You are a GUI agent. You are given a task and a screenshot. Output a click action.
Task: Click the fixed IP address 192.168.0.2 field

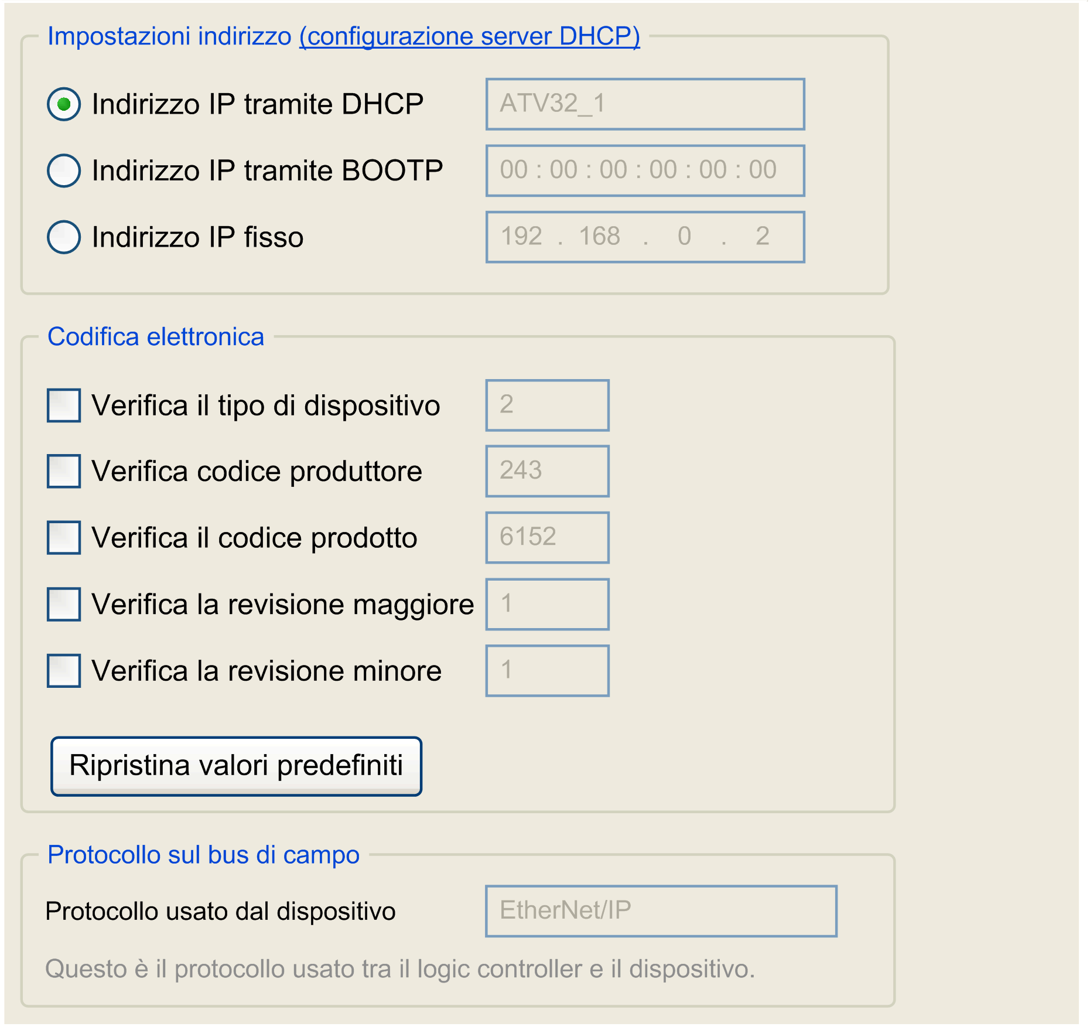[x=645, y=237]
